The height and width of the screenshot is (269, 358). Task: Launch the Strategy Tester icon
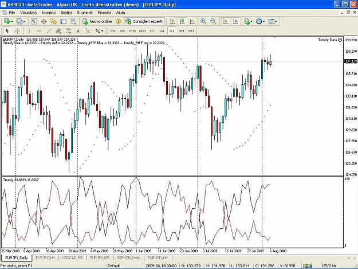click(x=73, y=21)
